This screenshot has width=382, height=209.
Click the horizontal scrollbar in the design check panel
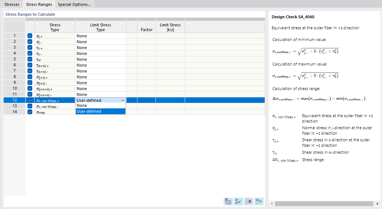[x=324, y=204]
